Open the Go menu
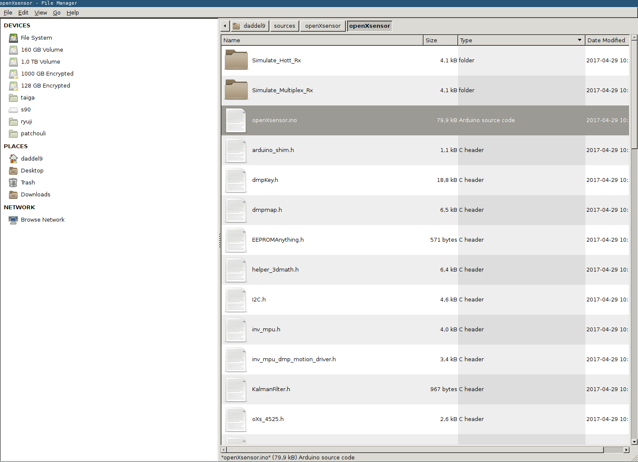This screenshot has width=638, height=462. [x=56, y=13]
